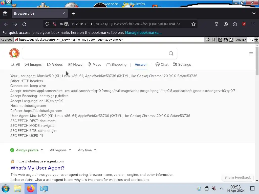
Task: Click the Browservice Address URL field
Action: (x=109, y=40)
